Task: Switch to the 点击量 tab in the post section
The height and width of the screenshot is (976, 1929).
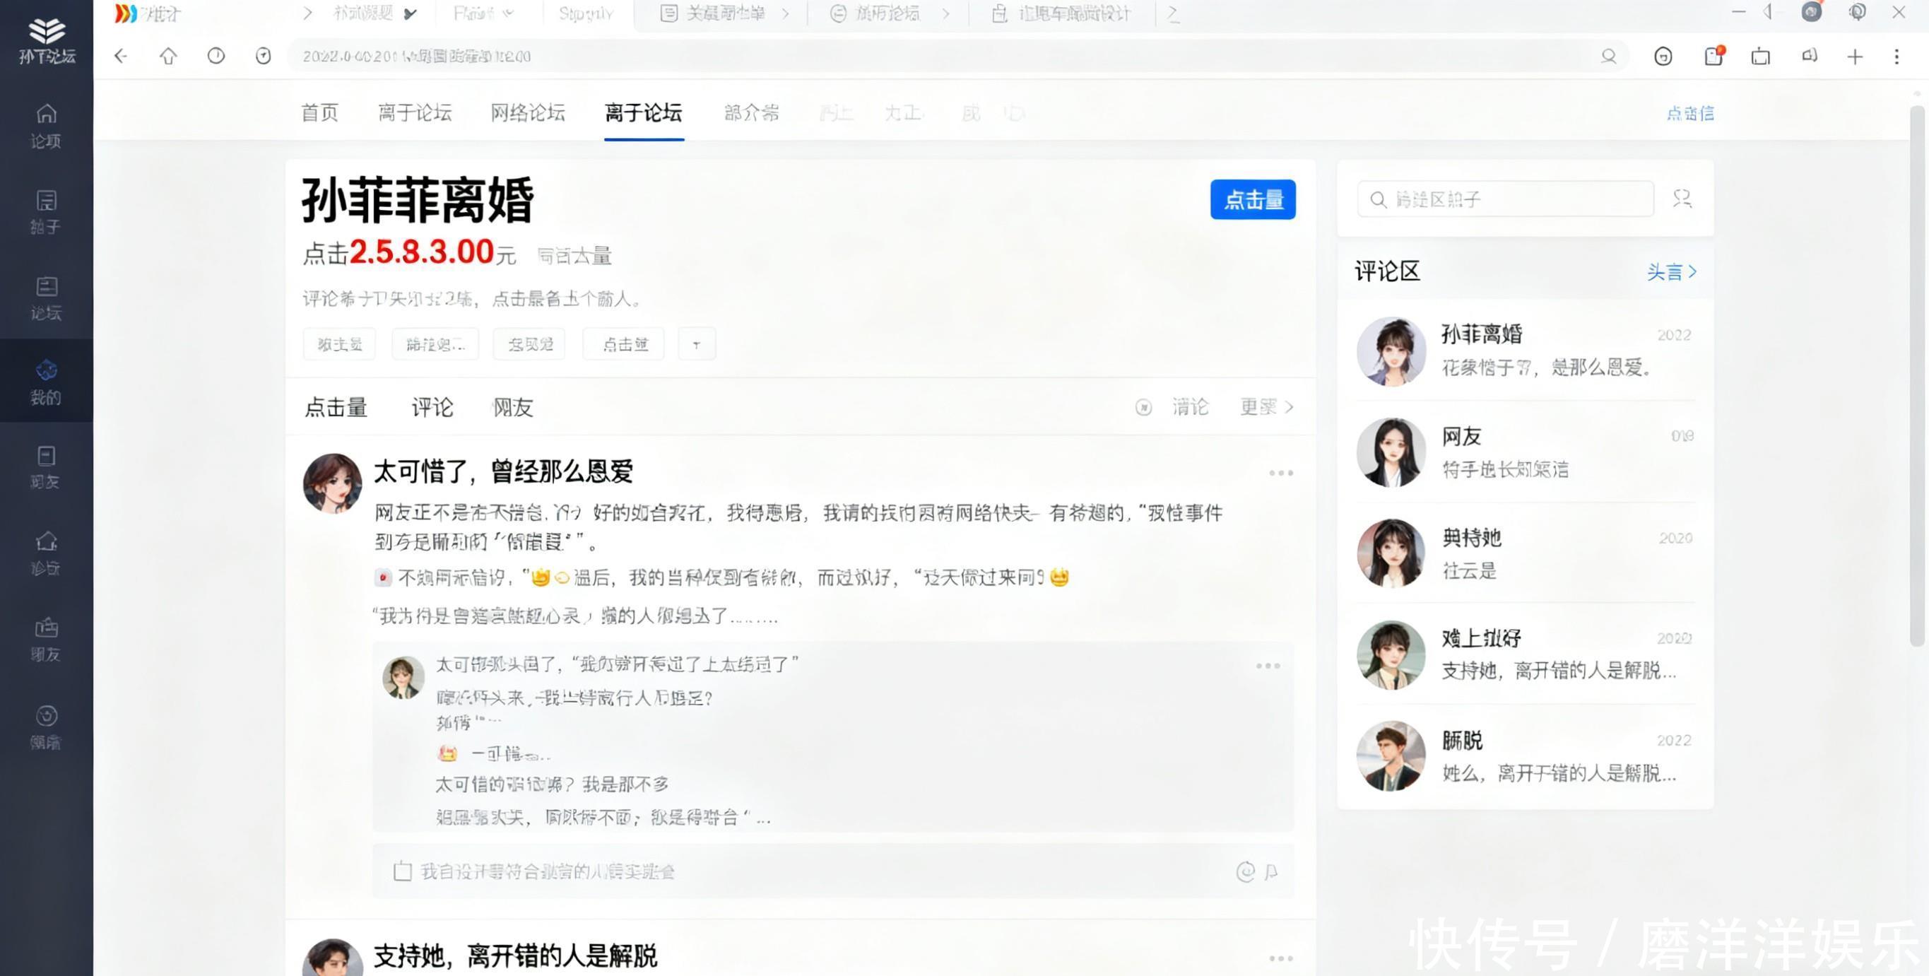Action: point(336,408)
